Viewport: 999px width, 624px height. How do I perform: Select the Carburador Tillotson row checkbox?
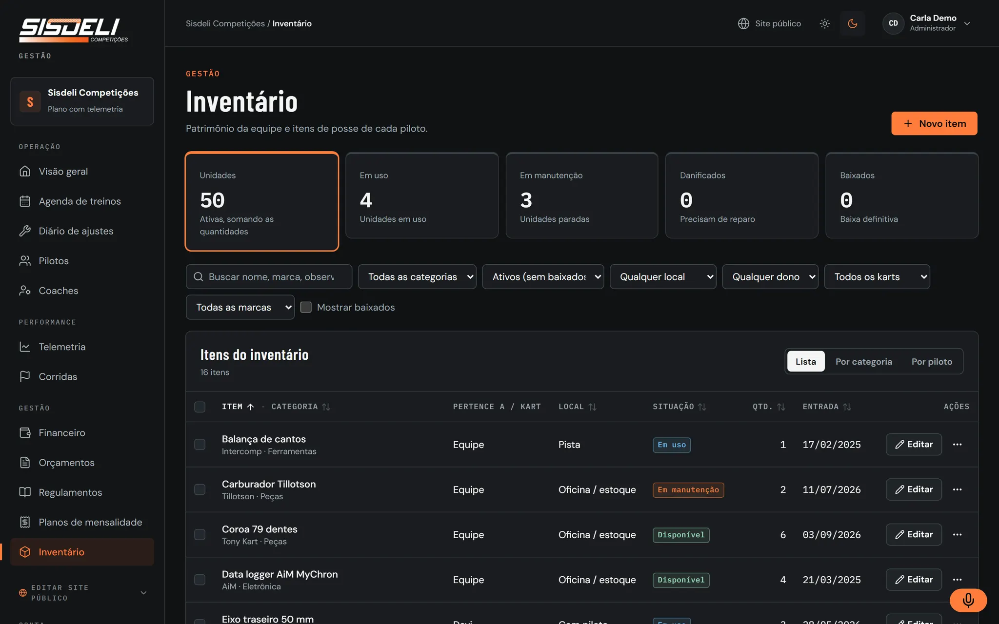tap(200, 489)
